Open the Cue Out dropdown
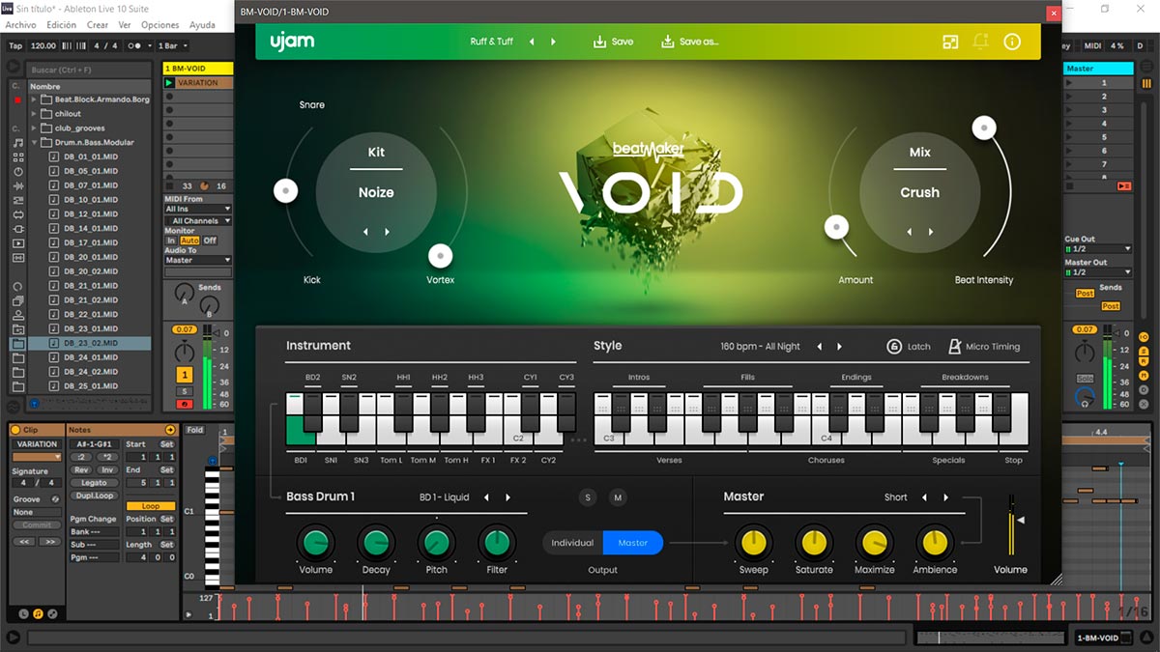The width and height of the screenshot is (1160, 652). (x=1098, y=249)
